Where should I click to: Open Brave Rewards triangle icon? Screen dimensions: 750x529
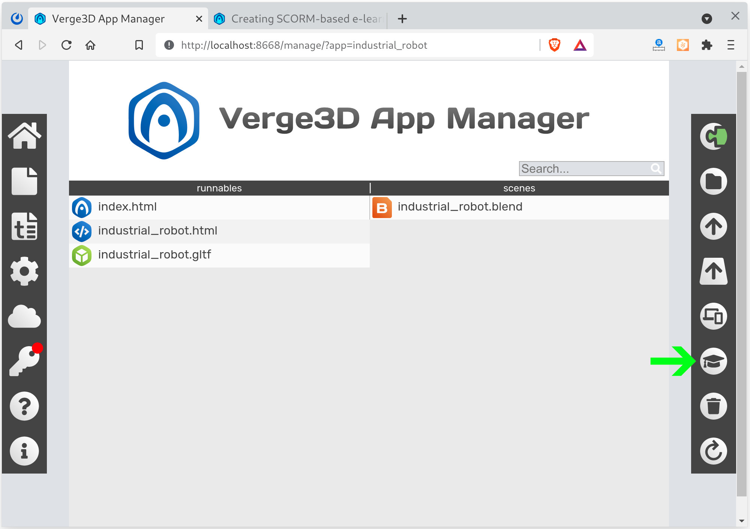point(580,45)
